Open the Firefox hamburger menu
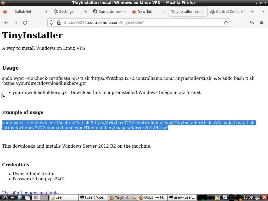 (262, 23)
